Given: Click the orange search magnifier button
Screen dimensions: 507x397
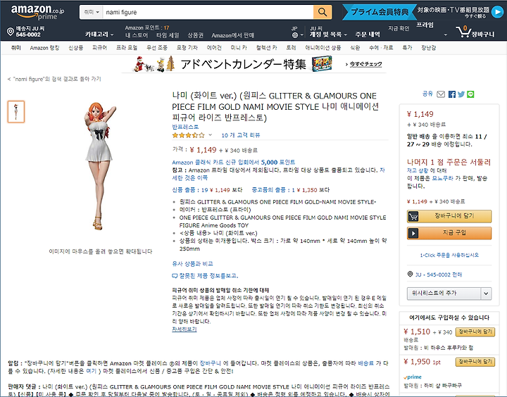Looking at the screenshot, I should point(323,12).
